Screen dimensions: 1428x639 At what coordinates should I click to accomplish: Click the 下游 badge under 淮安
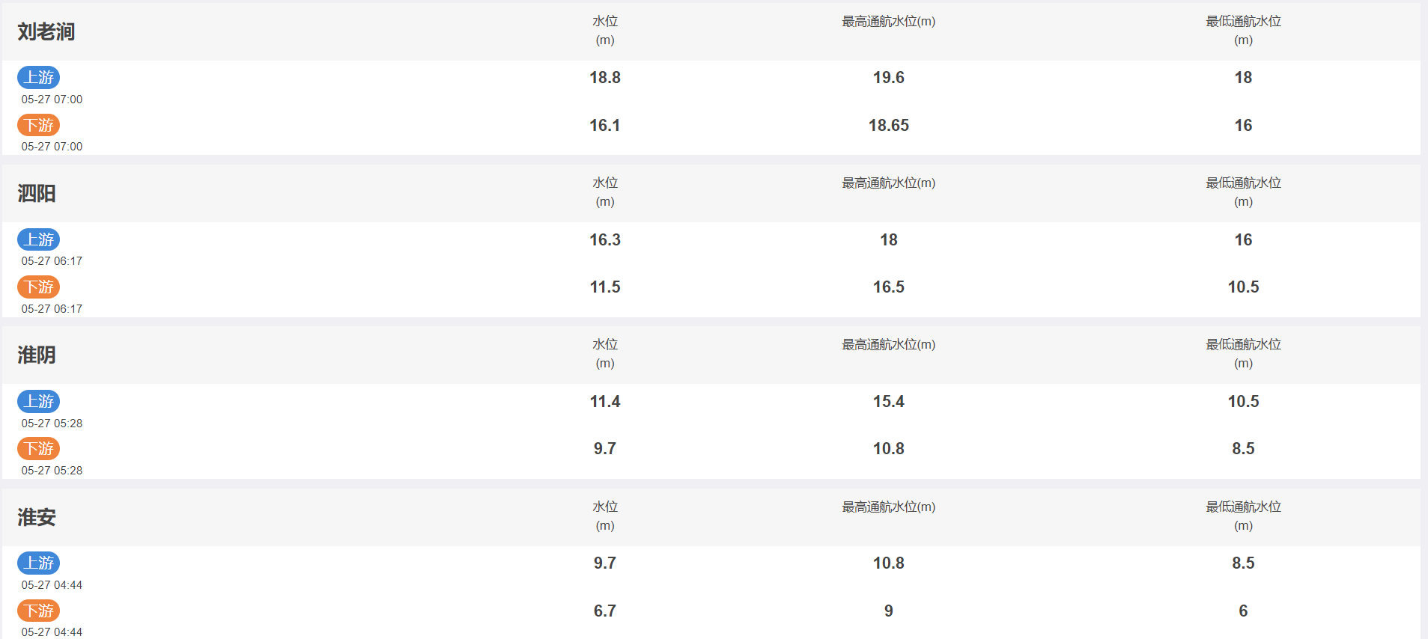39,611
